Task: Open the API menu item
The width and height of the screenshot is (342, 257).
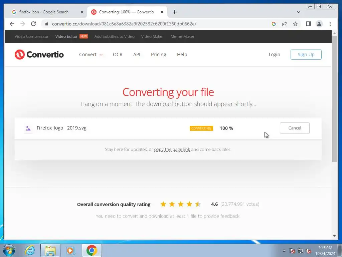Action: (x=137, y=55)
